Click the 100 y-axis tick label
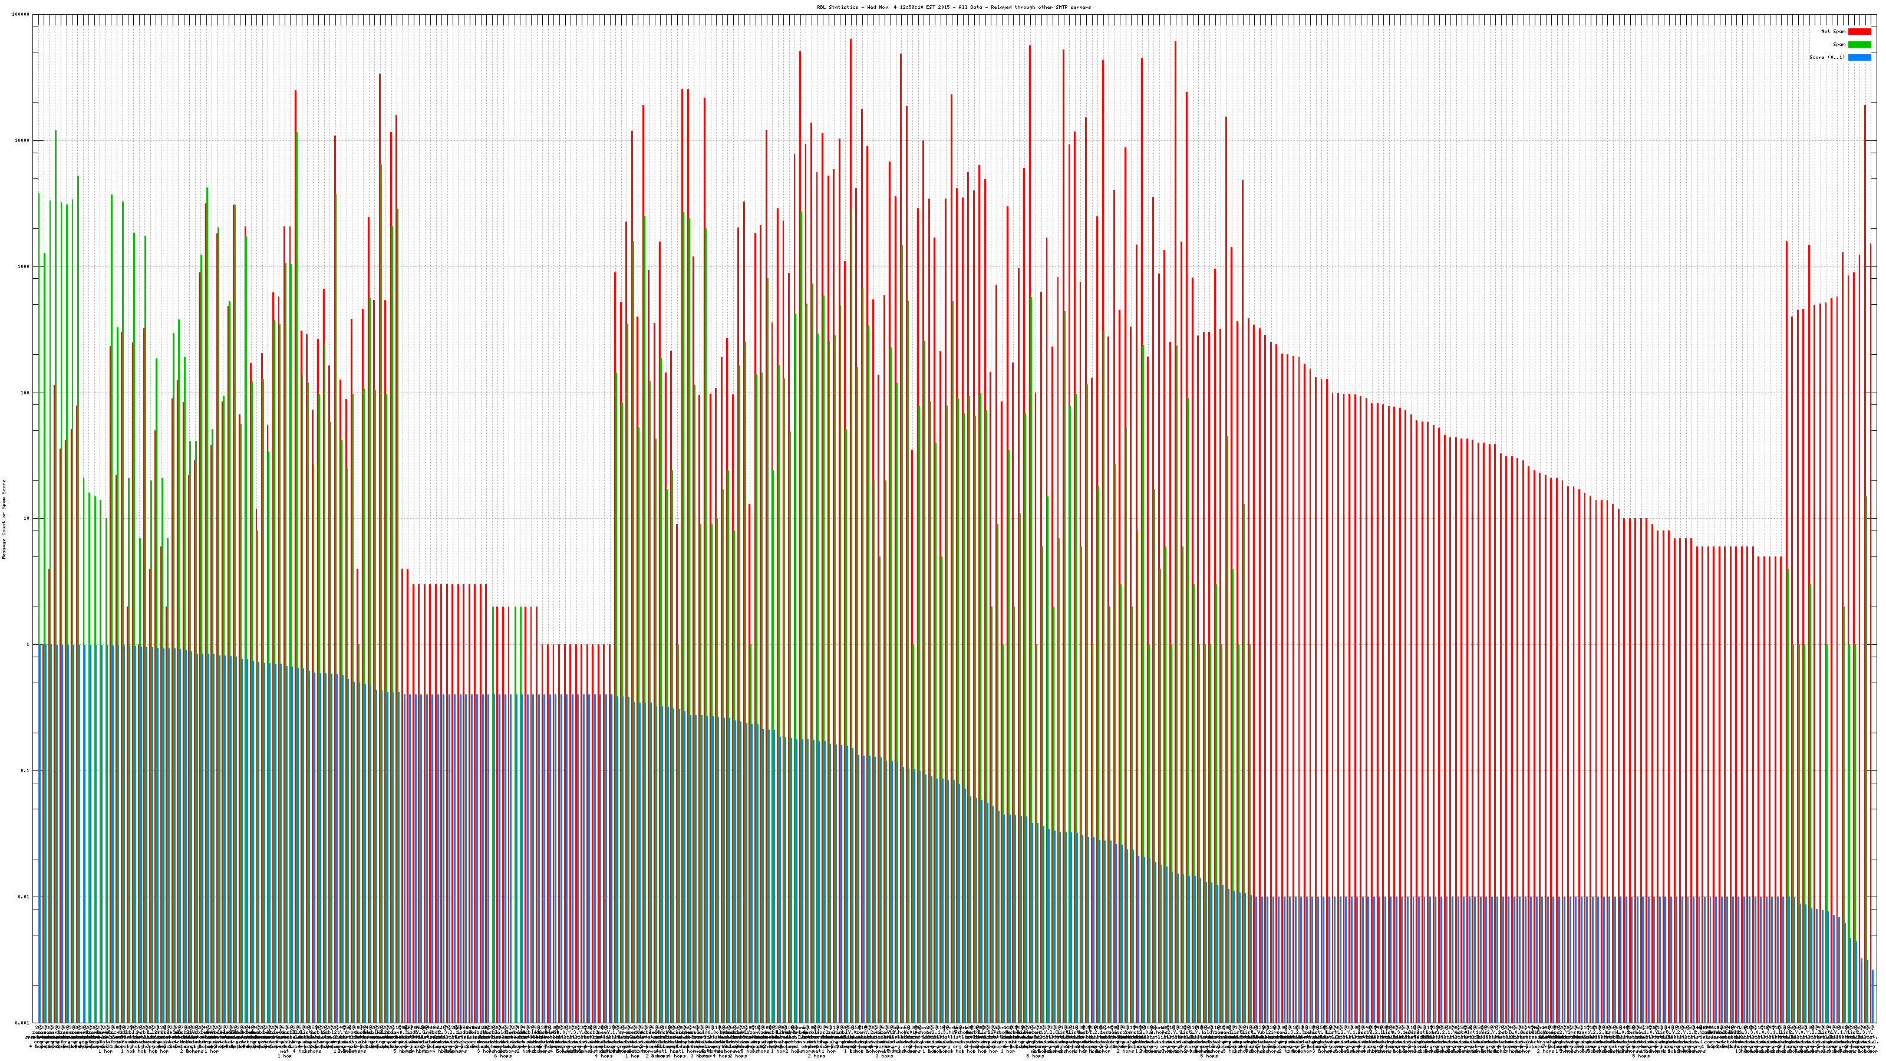Screen dimensions: 1886x1061 point(25,393)
